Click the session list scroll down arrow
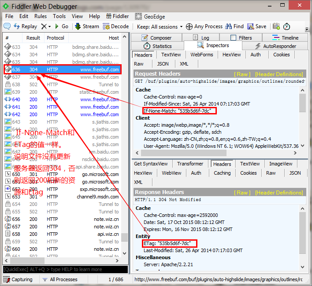312x286 pixels. 125,253
